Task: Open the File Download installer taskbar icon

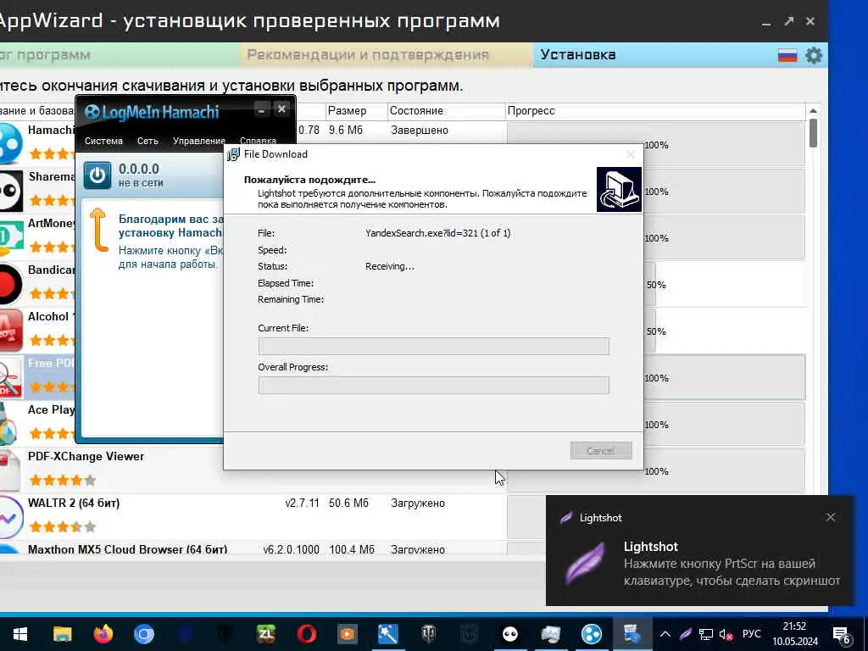Action: pos(632,634)
